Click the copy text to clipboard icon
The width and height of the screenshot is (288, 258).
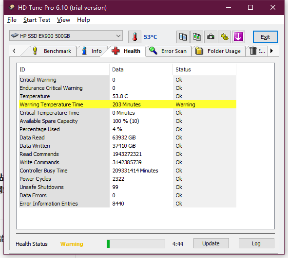click(183, 37)
